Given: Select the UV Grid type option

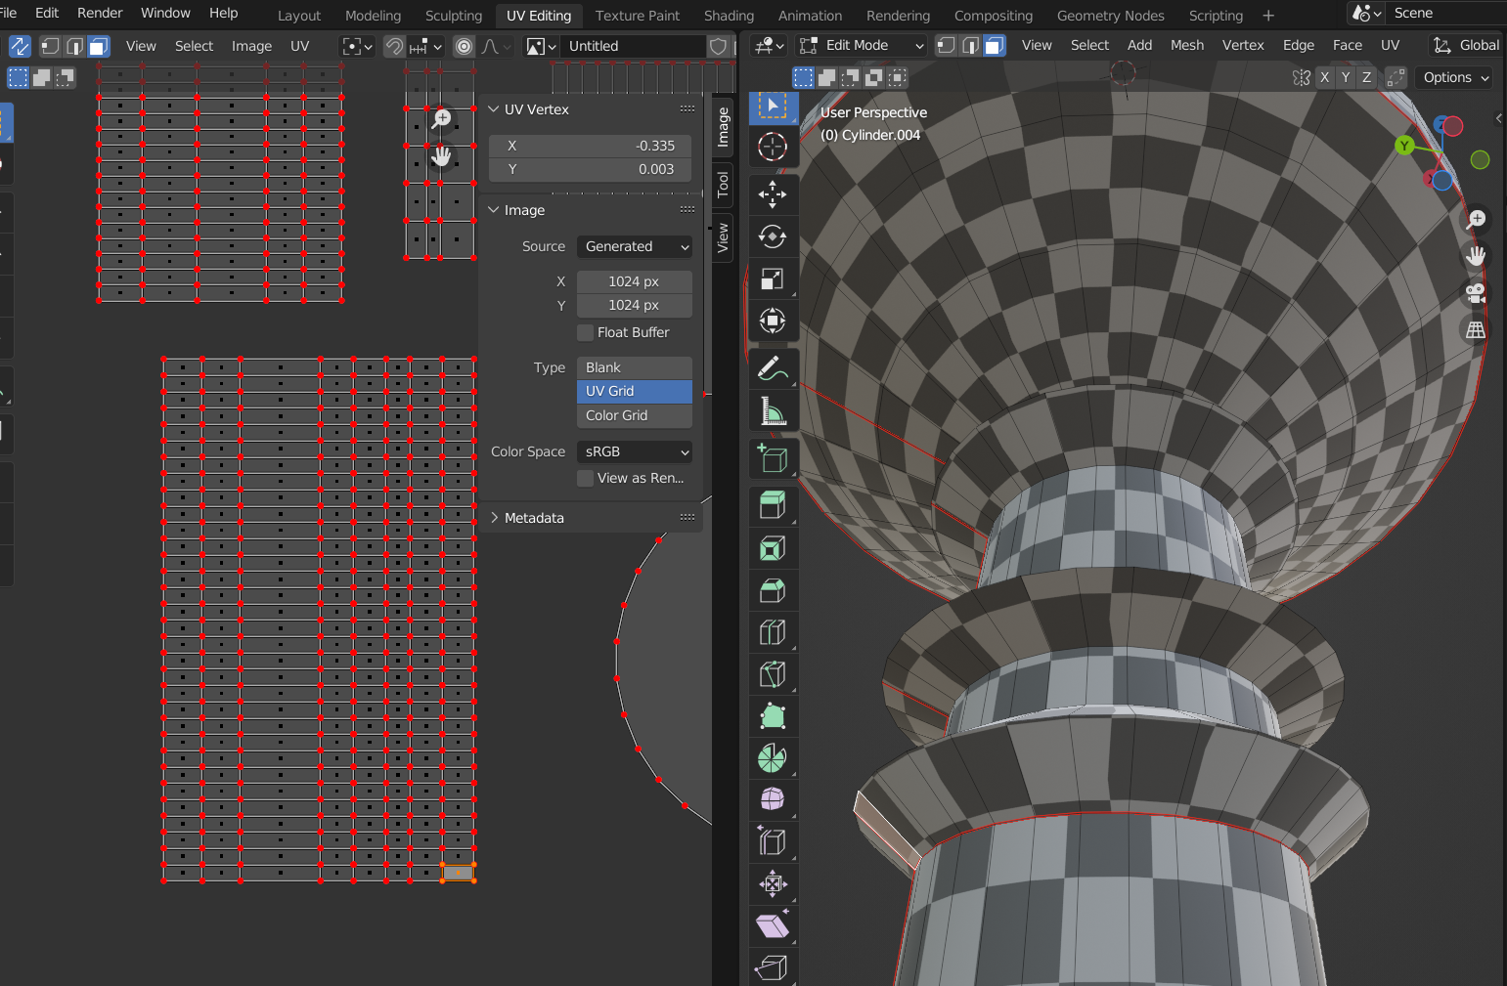Looking at the screenshot, I should (635, 391).
